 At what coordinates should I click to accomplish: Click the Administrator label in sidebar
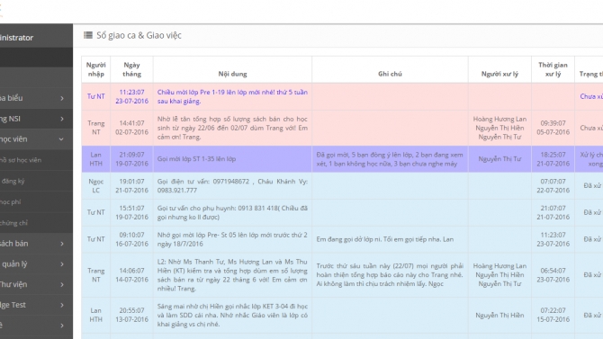[16, 38]
